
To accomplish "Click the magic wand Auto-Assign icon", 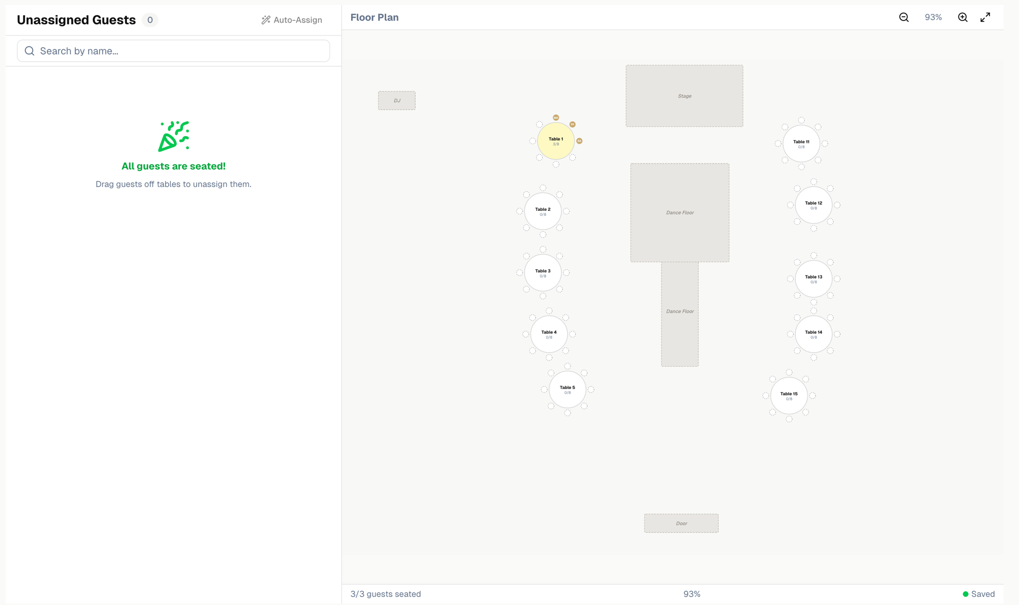I will 265,20.
